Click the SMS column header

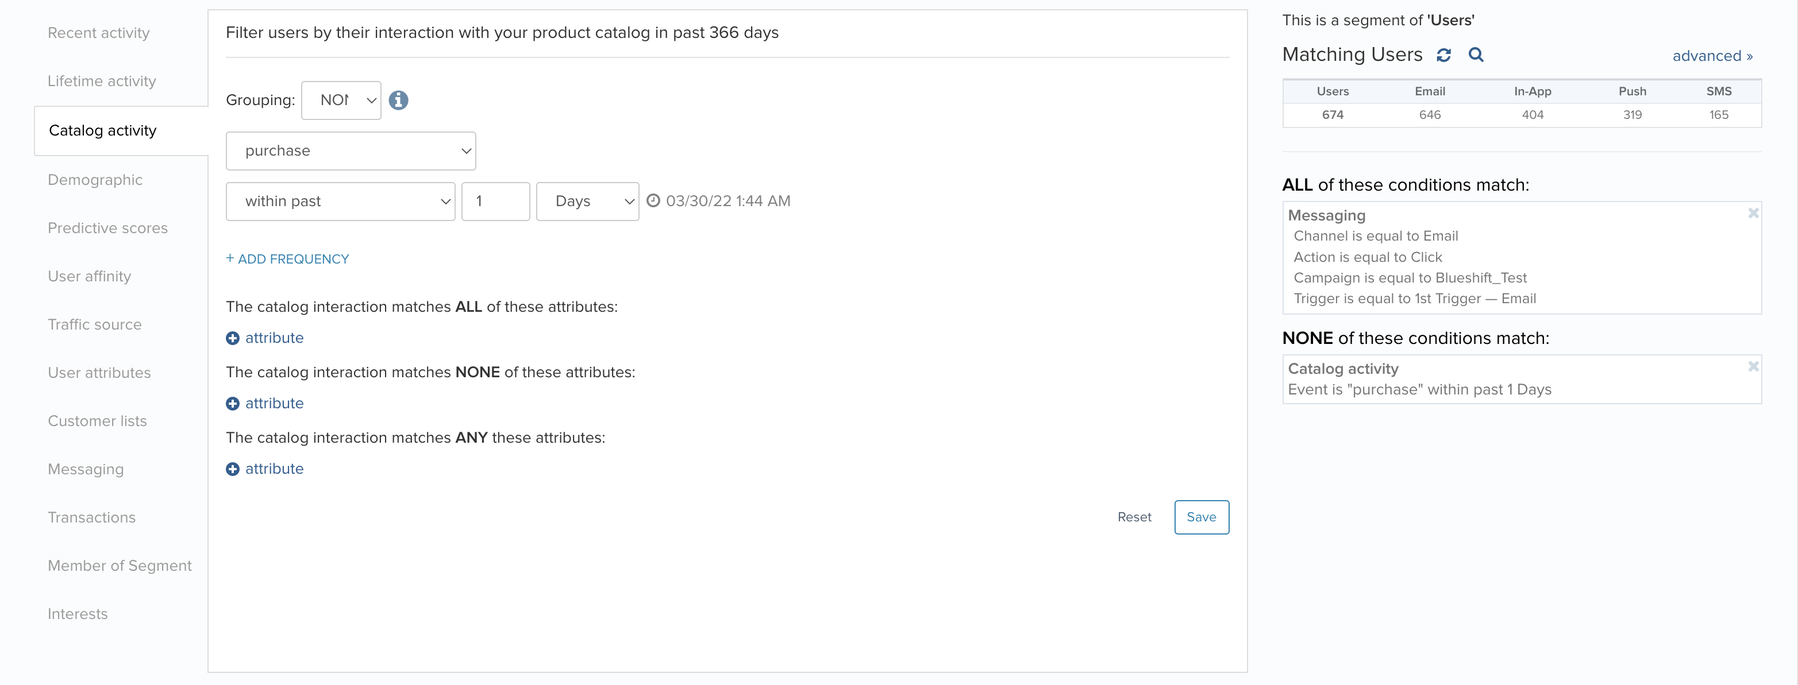[x=1719, y=91]
